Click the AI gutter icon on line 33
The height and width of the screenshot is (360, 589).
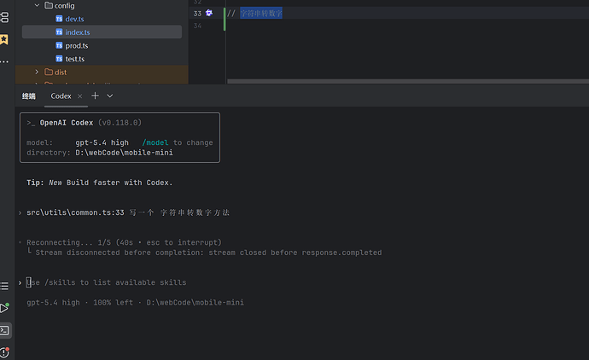[209, 13]
